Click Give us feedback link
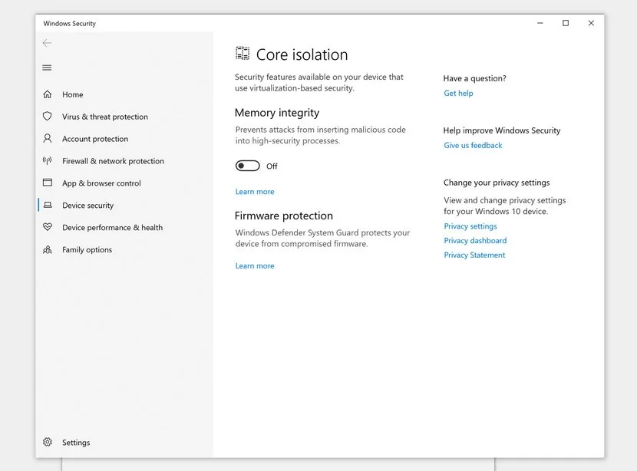The height and width of the screenshot is (471, 637). pos(473,145)
